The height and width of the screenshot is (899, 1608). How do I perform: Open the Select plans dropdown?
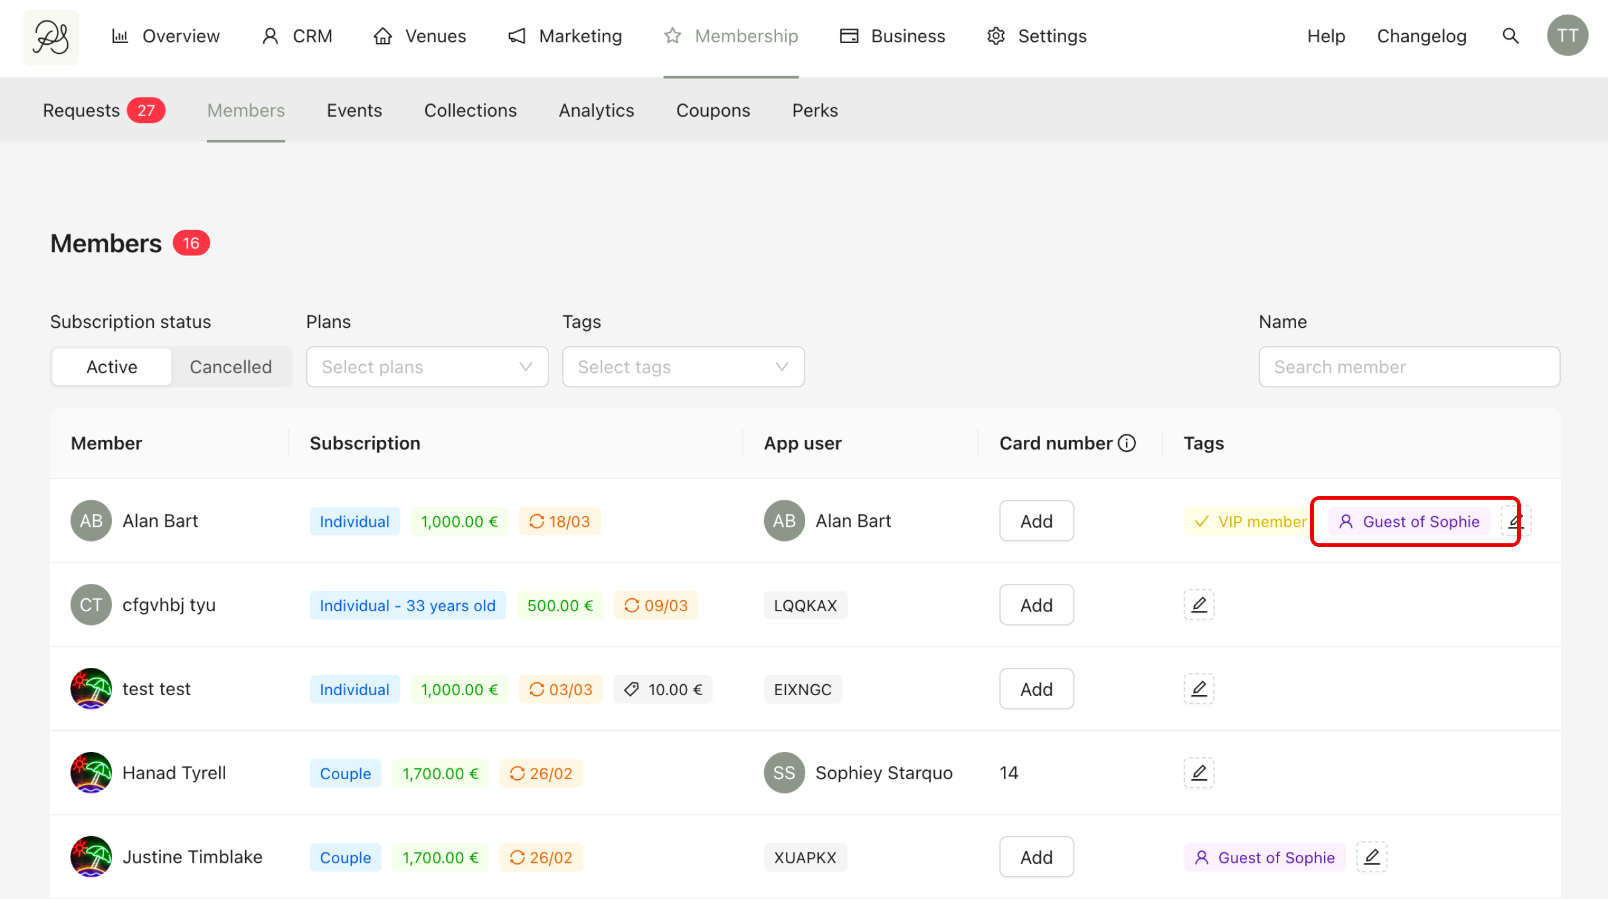[427, 367]
